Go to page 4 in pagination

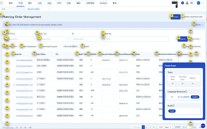coord(154,127)
